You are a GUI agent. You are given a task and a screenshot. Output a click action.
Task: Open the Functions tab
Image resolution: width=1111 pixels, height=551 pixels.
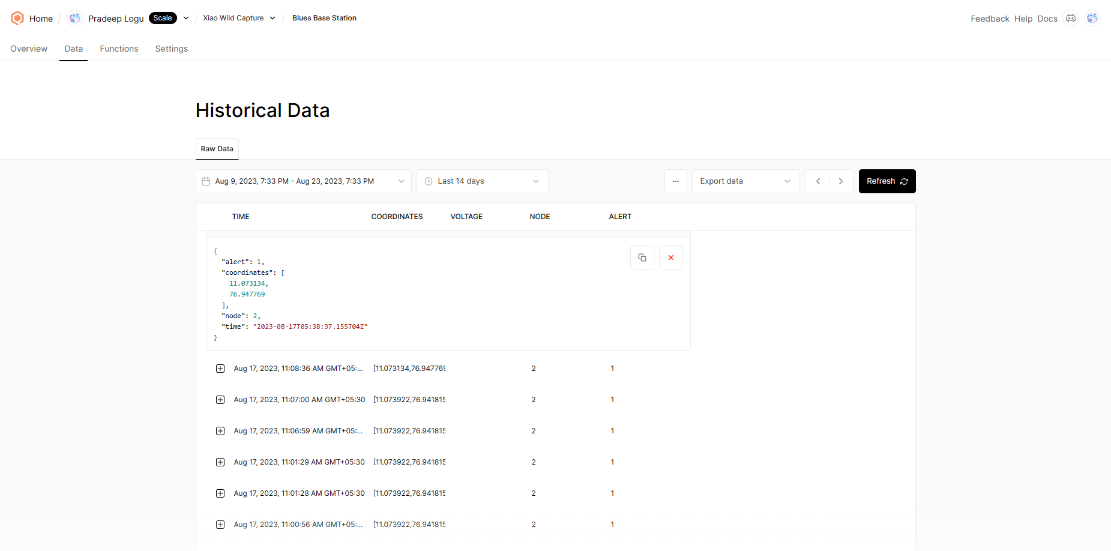pyautogui.click(x=119, y=49)
